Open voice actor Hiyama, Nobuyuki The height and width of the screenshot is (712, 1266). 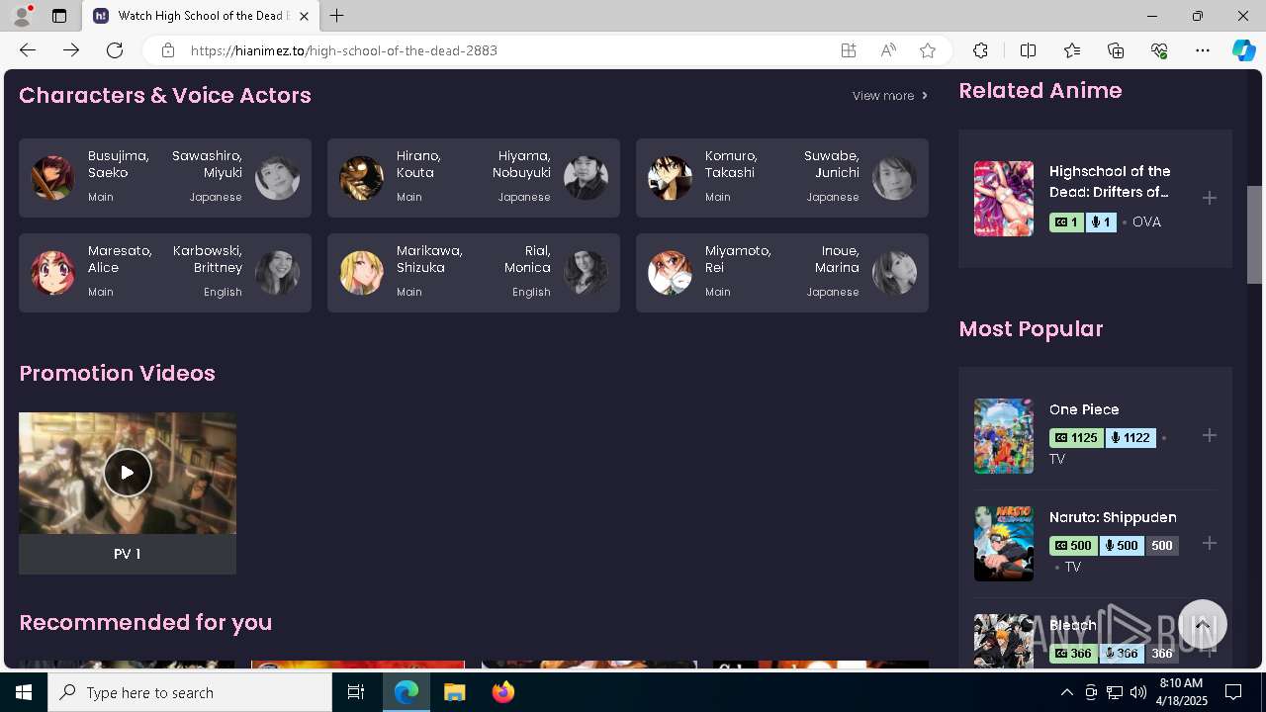(x=521, y=164)
